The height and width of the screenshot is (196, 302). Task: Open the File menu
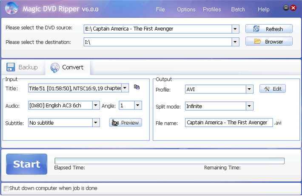[x=160, y=9]
